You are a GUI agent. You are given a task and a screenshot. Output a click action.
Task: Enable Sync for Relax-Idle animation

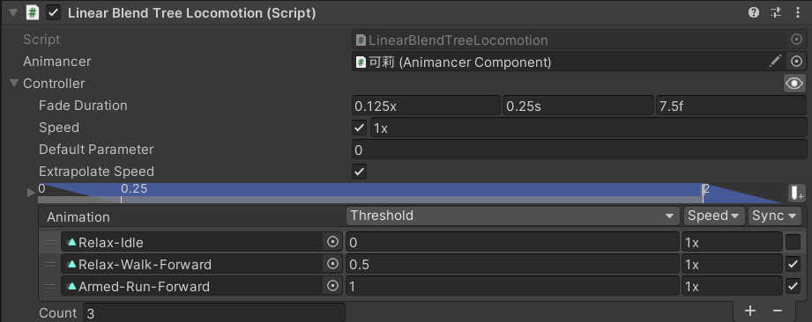click(x=793, y=242)
